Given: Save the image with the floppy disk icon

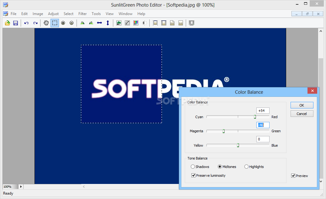Looking at the screenshot, I should [x=16, y=23].
